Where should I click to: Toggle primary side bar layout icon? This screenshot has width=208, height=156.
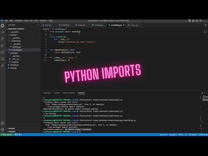190,21
